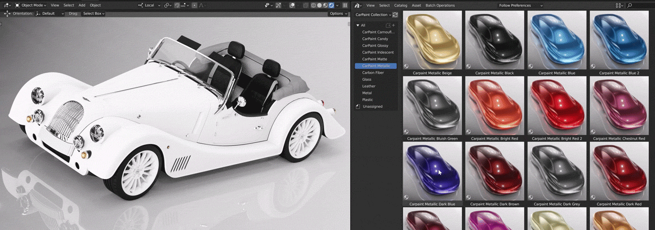Select the CarPaint Camouflage catalog
Image resolution: width=655 pixels, height=230 pixels.
coord(378,32)
